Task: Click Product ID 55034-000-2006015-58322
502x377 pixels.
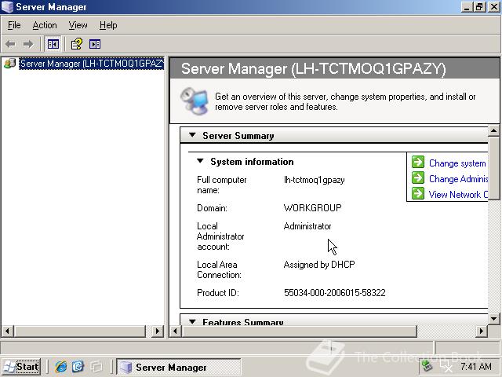Action: [x=335, y=293]
